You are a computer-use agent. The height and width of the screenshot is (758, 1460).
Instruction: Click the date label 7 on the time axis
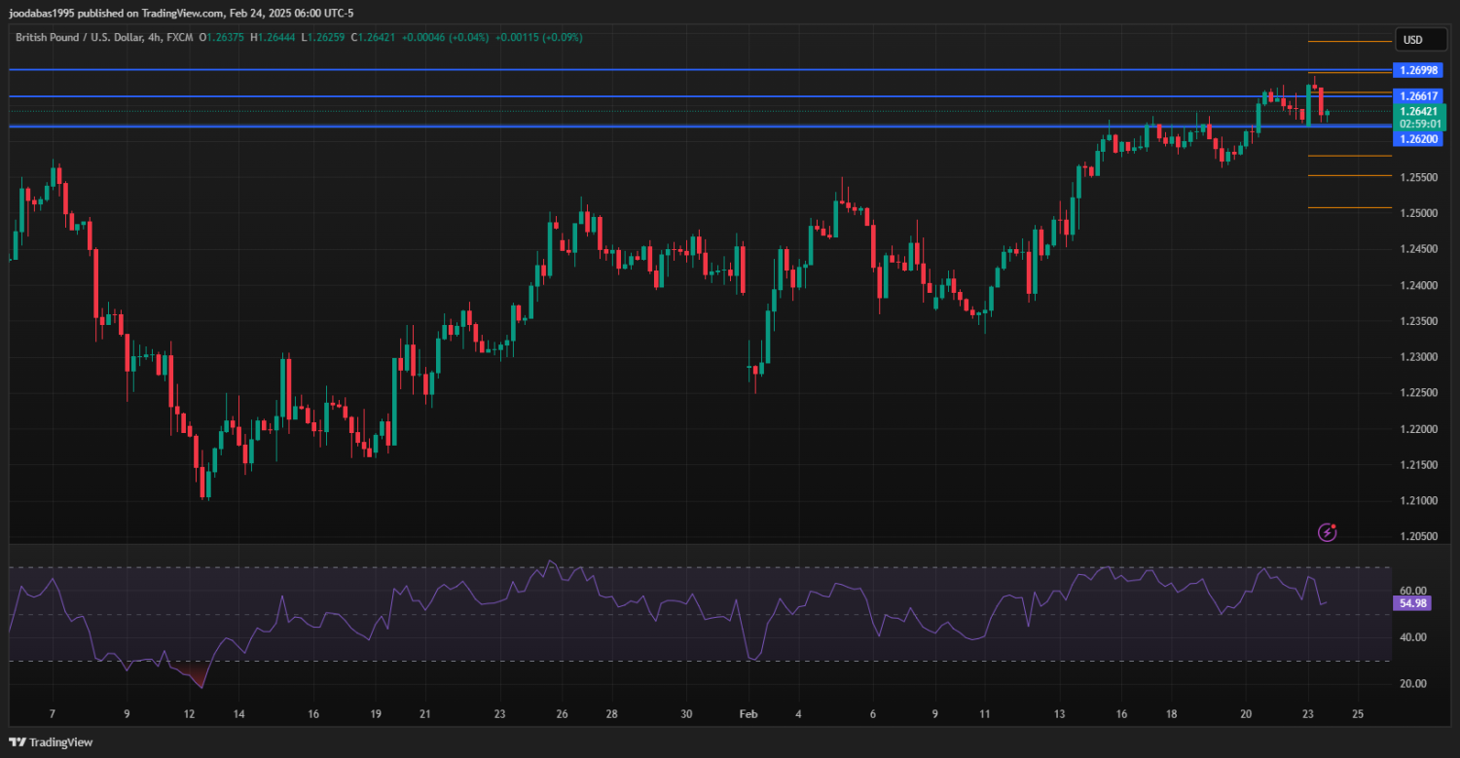click(x=53, y=714)
